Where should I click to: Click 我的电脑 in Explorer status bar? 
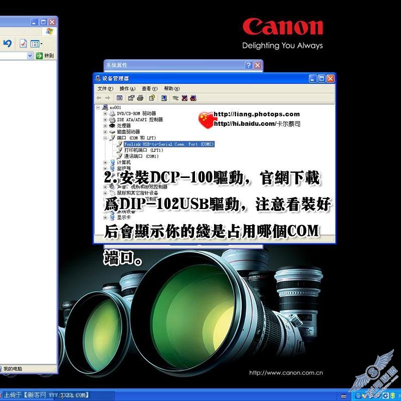[x=13, y=368]
